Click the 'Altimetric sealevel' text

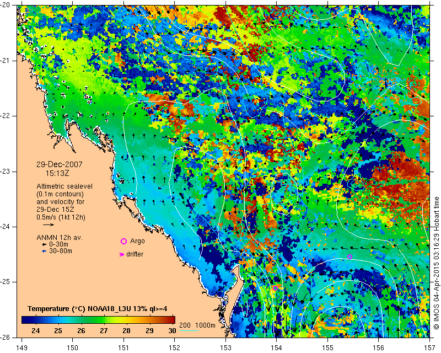[64, 186]
